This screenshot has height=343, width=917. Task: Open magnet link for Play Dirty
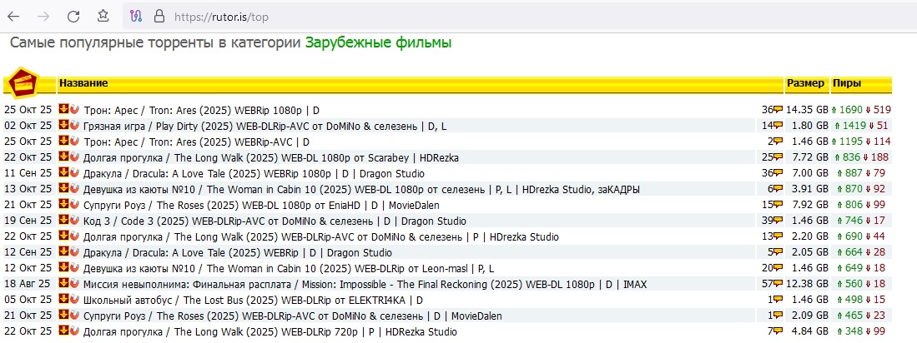click(73, 124)
